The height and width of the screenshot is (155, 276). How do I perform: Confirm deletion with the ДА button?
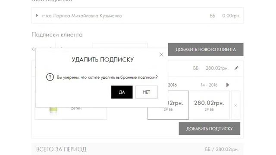coord(122,92)
